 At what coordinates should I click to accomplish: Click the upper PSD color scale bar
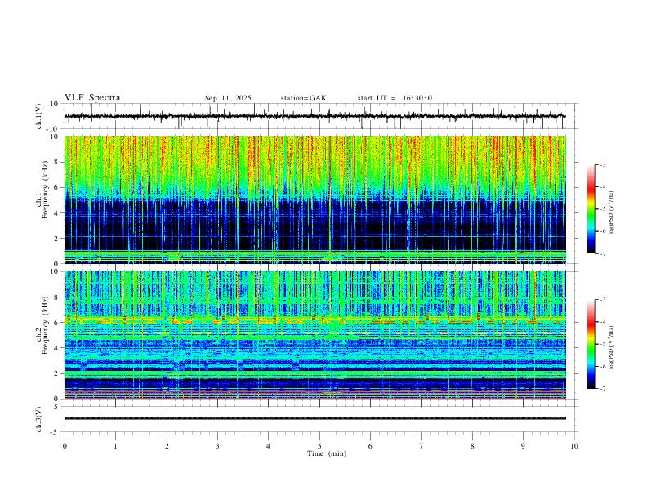(x=591, y=209)
